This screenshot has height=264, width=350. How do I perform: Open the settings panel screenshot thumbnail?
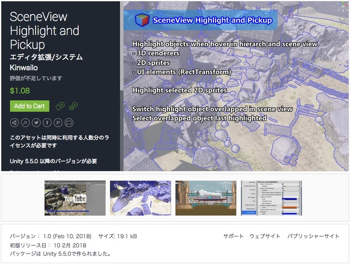(x=271, y=198)
